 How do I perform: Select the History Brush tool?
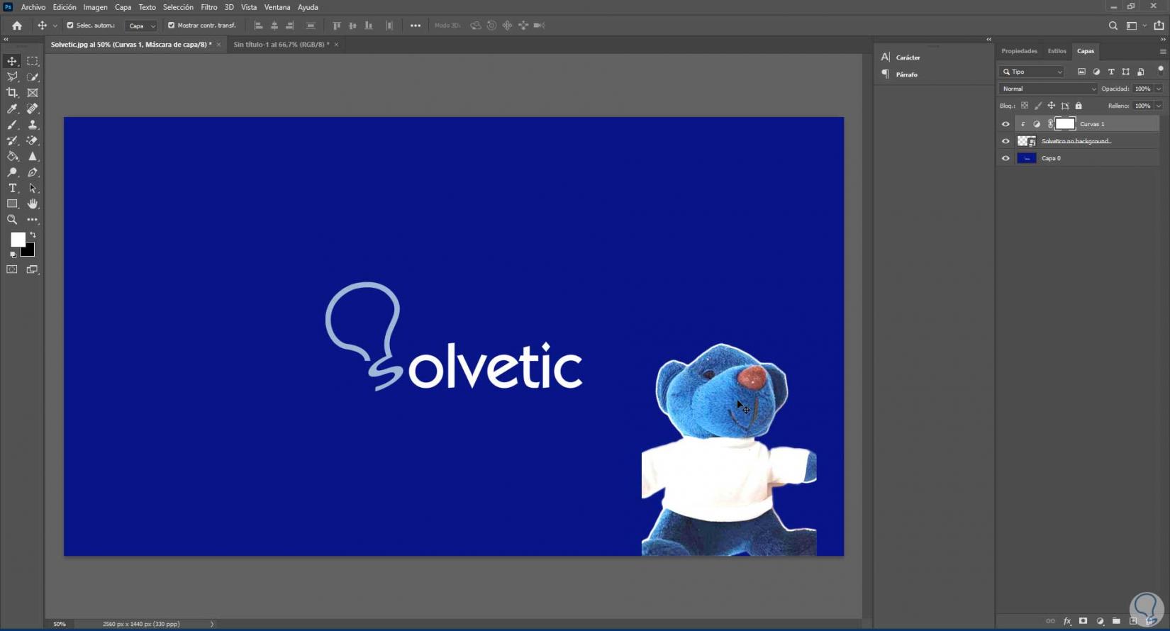point(12,140)
